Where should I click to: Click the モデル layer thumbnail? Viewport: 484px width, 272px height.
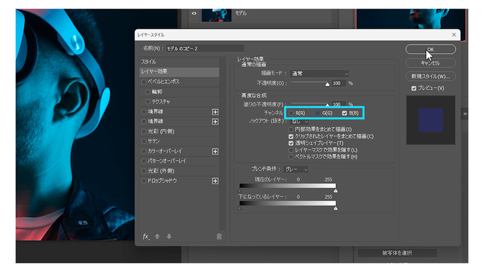coord(217,15)
